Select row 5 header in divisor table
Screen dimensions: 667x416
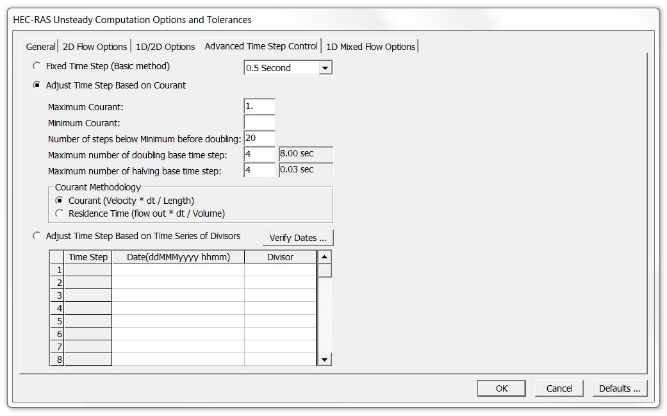(57, 320)
